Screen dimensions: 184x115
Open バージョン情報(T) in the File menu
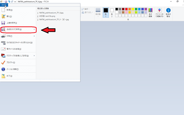[18, 69]
